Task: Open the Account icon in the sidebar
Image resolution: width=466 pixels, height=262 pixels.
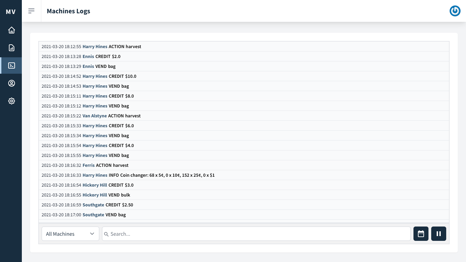Action: (x=11, y=83)
